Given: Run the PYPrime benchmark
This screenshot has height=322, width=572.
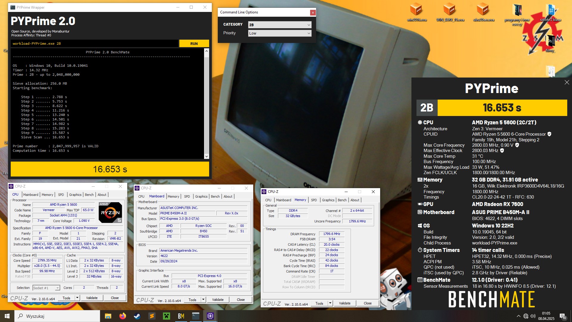Looking at the screenshot, I should pos(194,44).
